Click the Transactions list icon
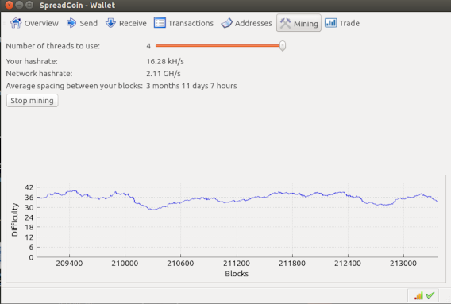 click(x=160, y=23)
